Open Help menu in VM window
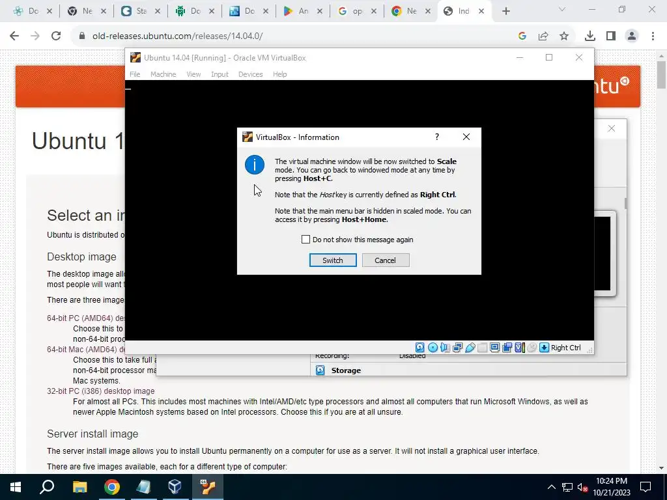The width and height of the screenshot is (667, 500). (279, 74)
